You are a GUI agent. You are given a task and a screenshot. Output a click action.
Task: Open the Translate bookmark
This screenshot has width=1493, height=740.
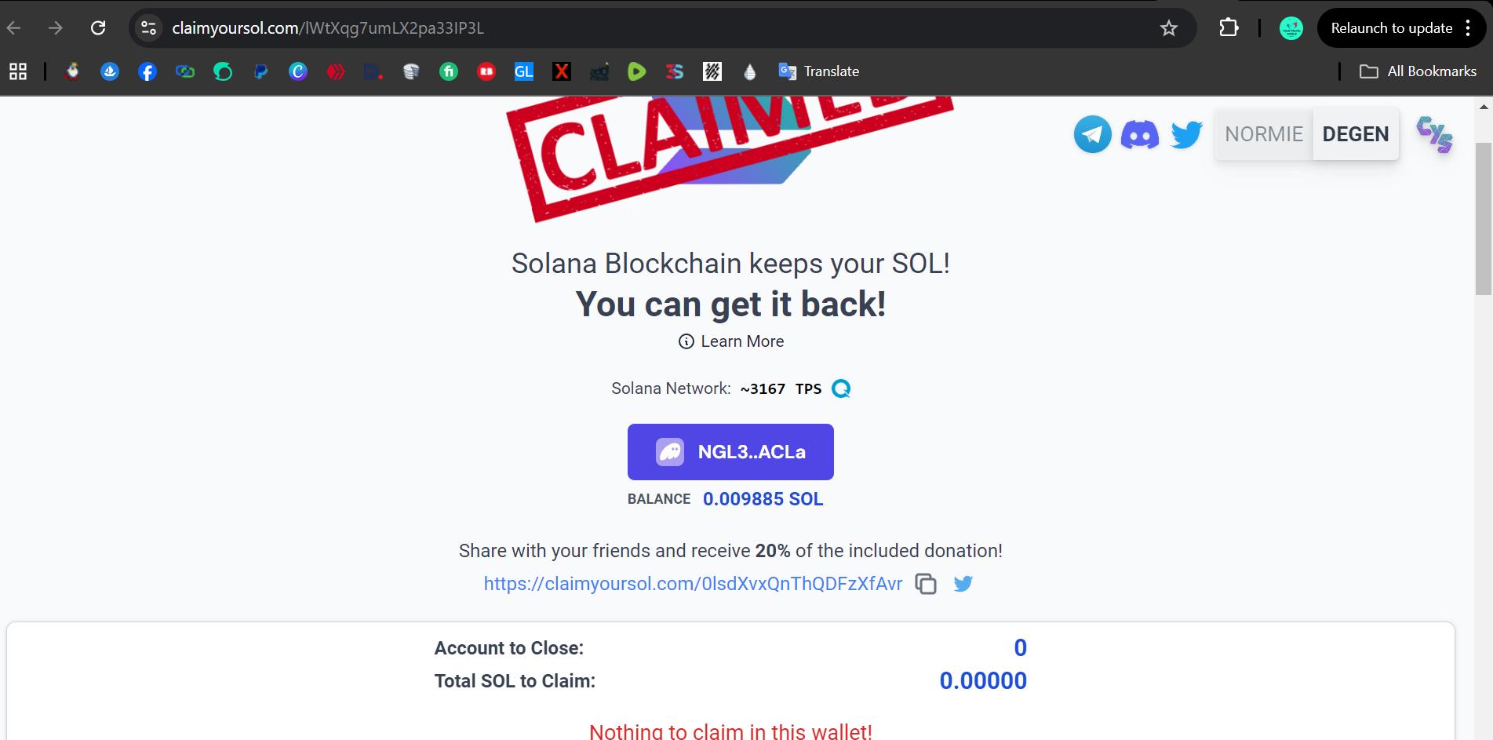(819, 71)
